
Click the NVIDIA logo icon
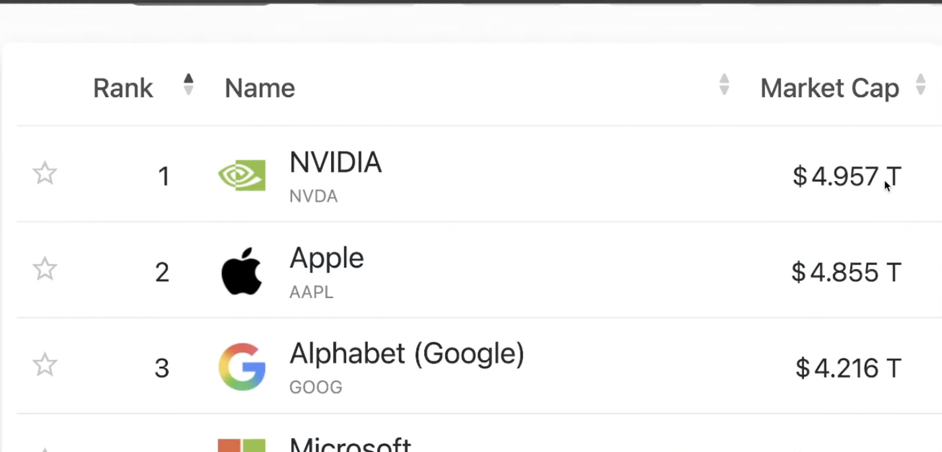[x=242, y=176]
